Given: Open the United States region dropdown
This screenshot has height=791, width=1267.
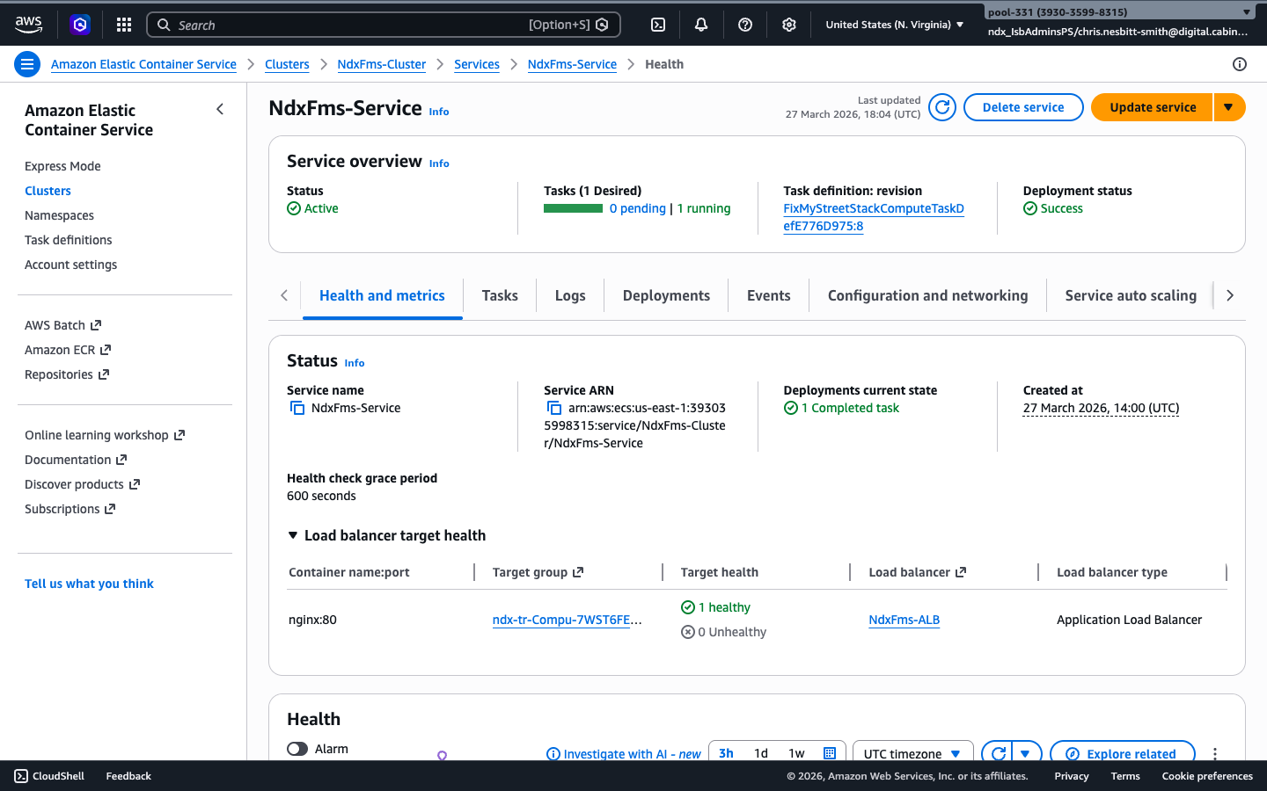Looking at the screenshot, I should [893, 25].
